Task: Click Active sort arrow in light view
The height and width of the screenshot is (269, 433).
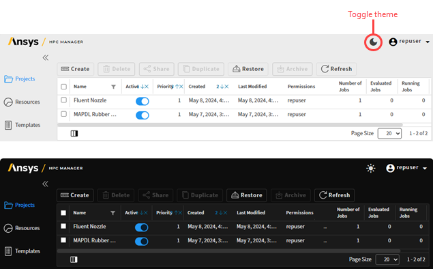Action: click(143, 87)
